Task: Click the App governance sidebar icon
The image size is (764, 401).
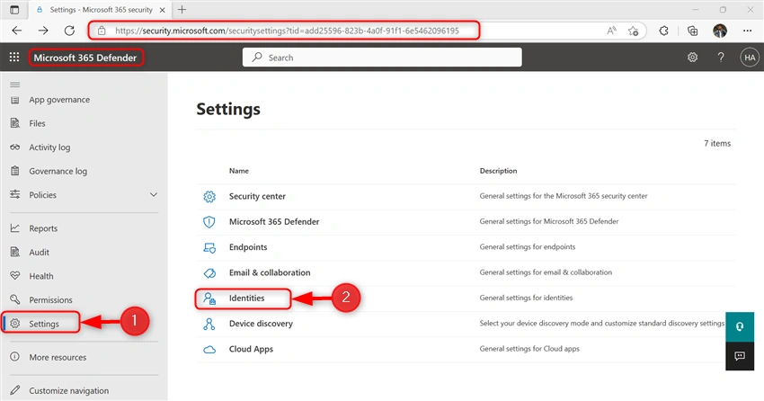Action: click(x=15, y=100)
